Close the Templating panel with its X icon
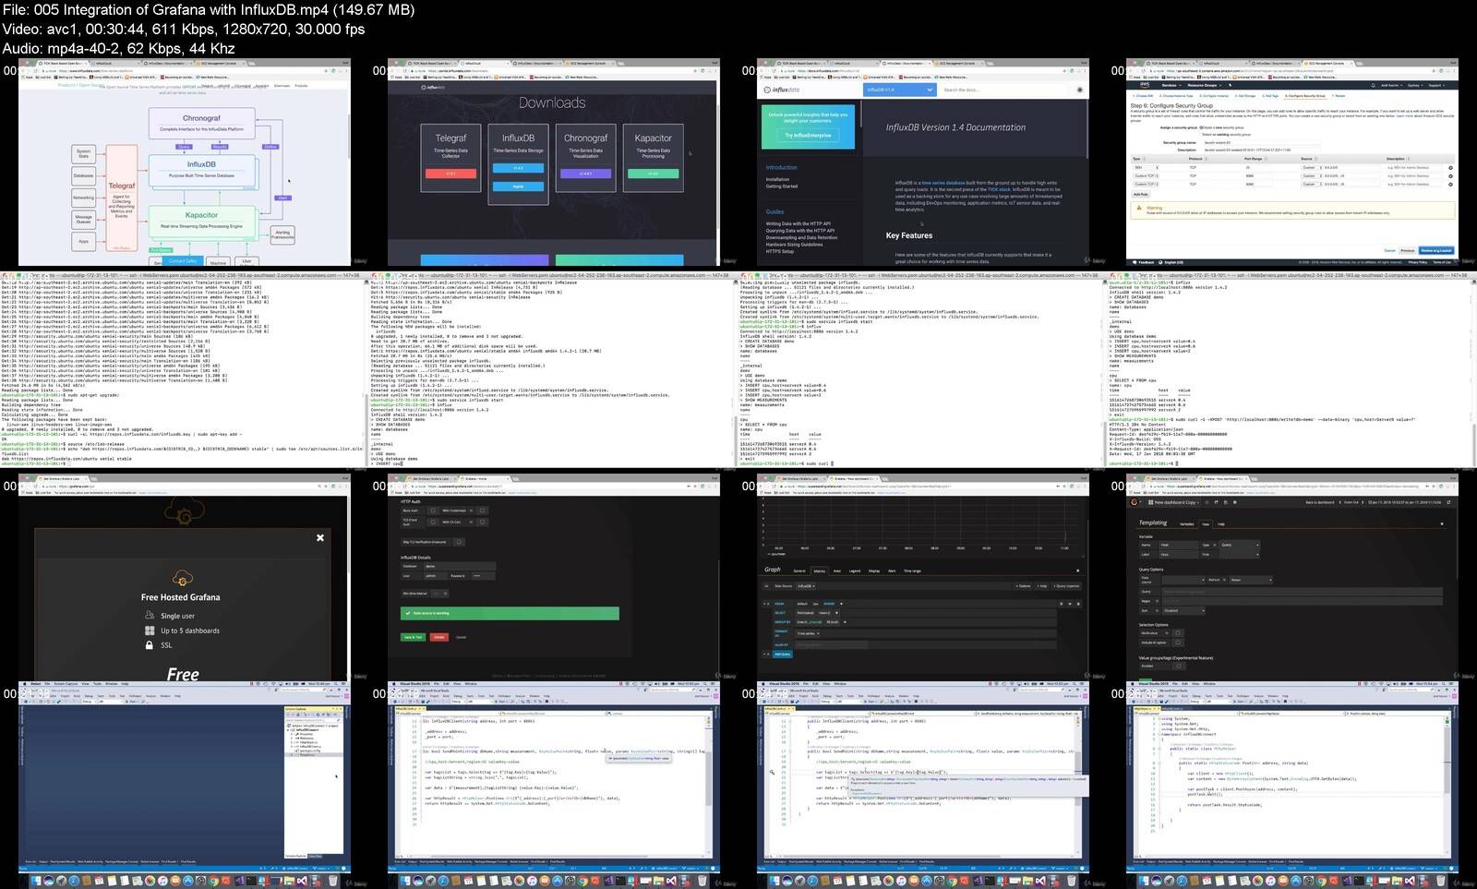Viewport: 1477px width, 889px height. [1442, 523]
